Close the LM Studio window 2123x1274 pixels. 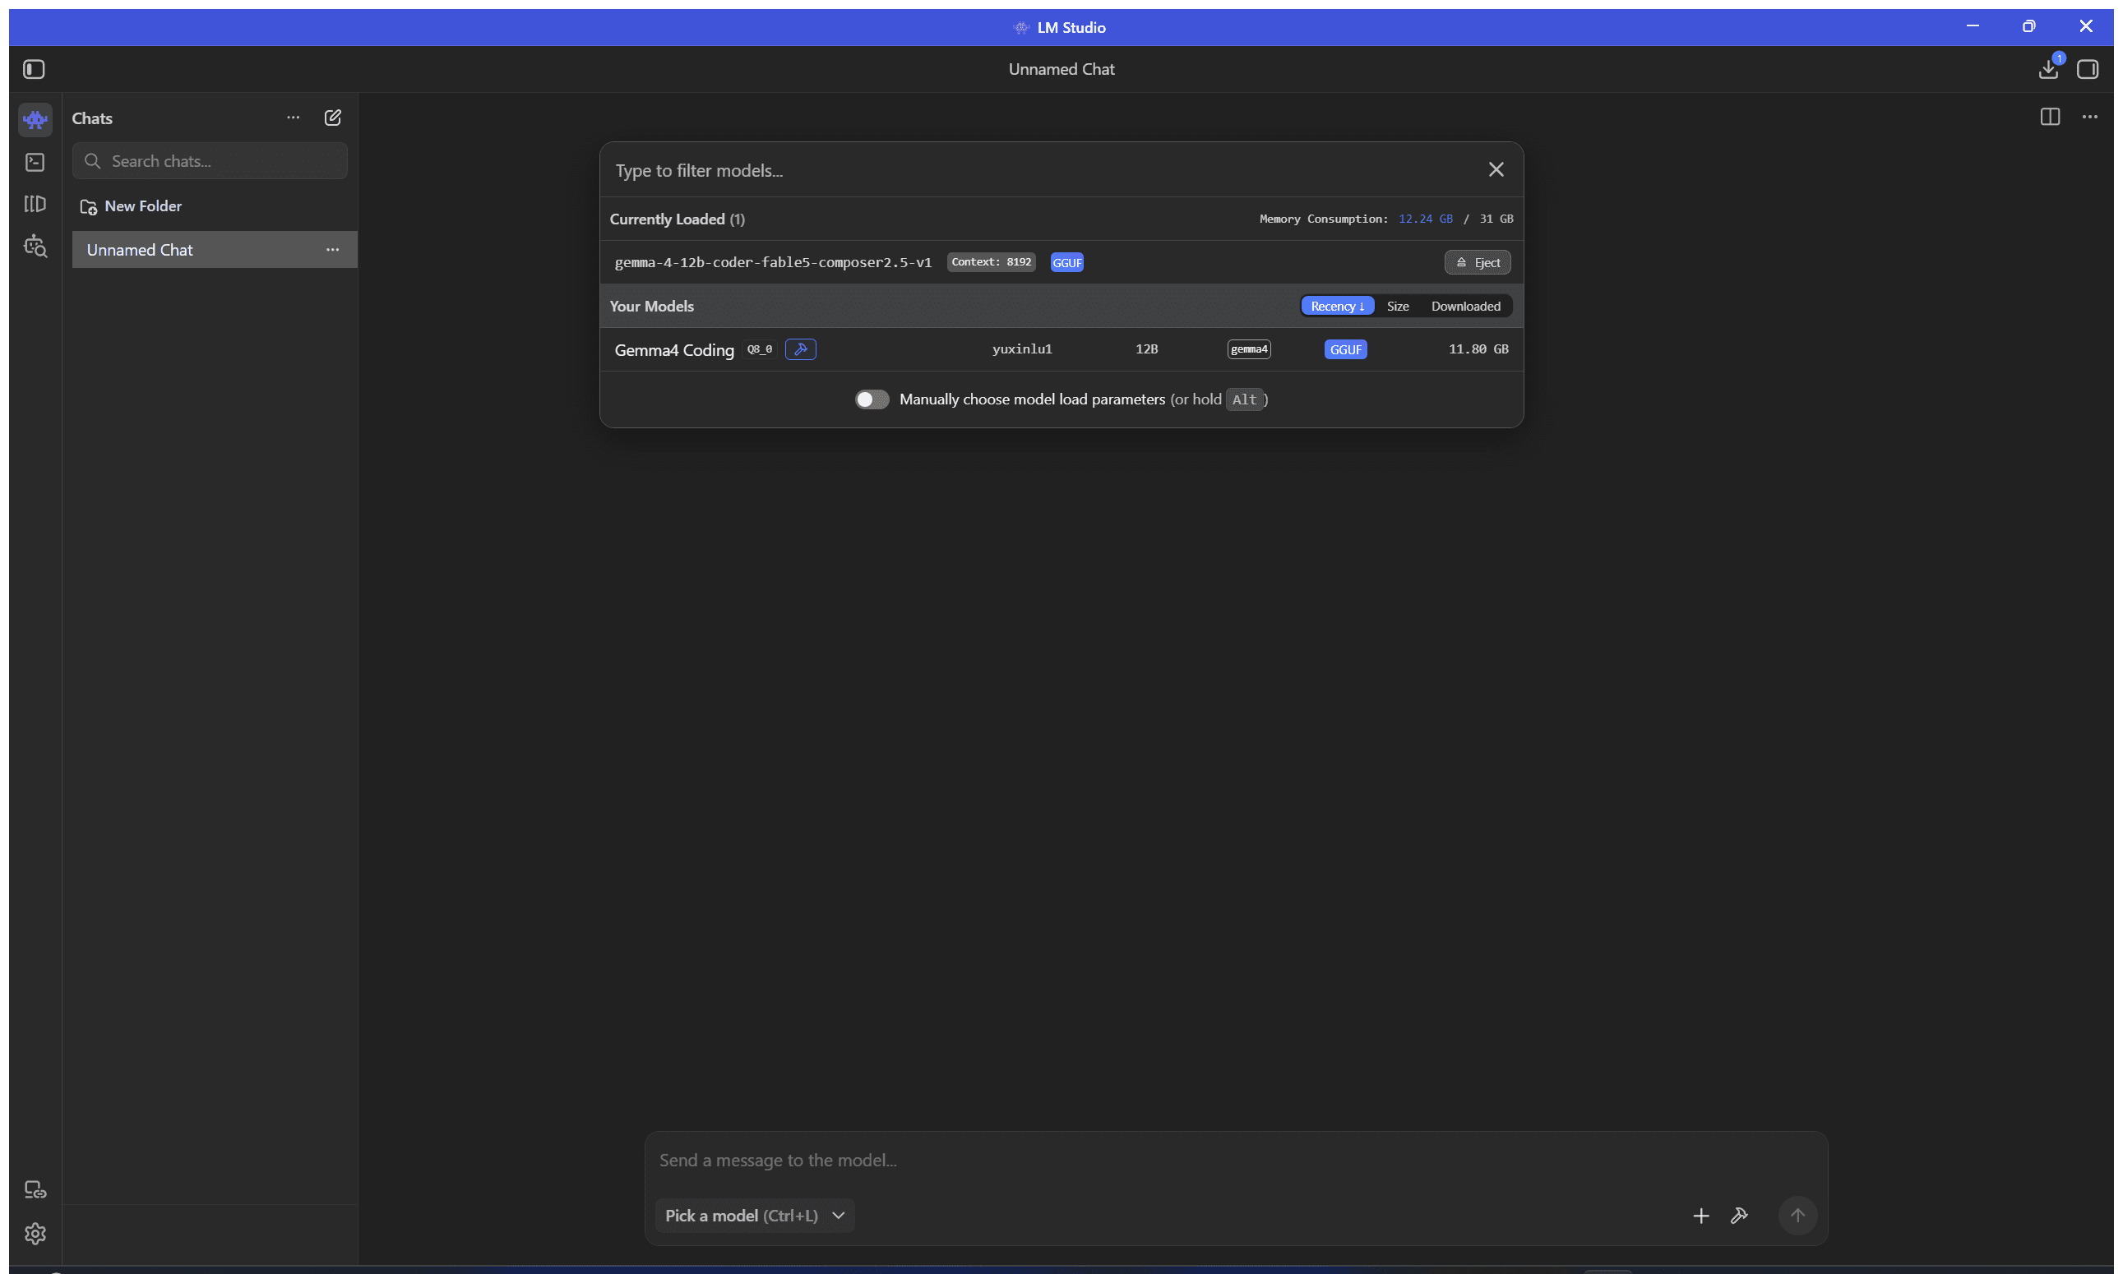pyautogui.click(x=2085, y=26)
